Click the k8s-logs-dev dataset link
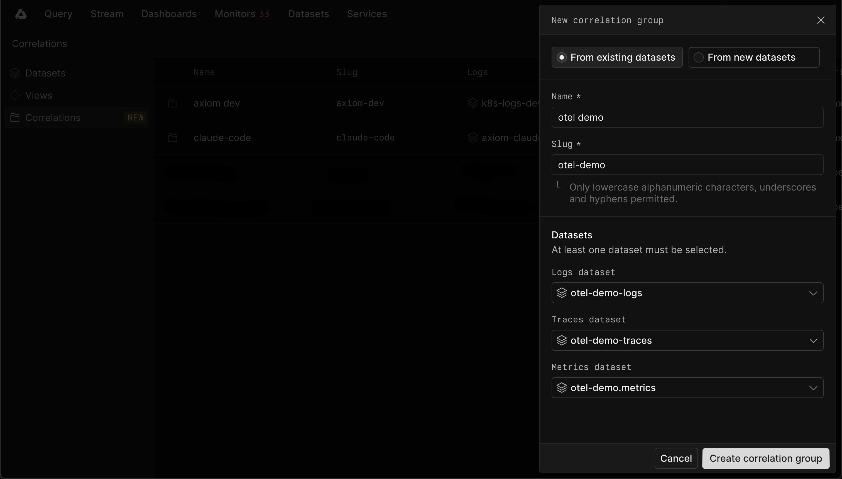The height and width of the screenshot is (479, 842). 510,103
